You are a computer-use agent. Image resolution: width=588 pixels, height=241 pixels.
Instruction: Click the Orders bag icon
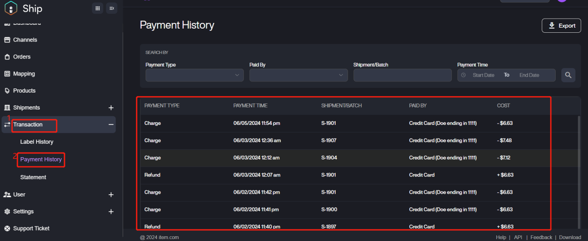point(7,57)
